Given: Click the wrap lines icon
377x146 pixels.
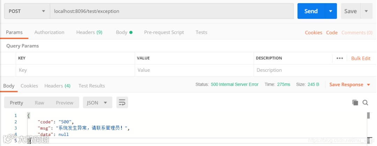Looking at the screenshot, I should tap(122, 102).
